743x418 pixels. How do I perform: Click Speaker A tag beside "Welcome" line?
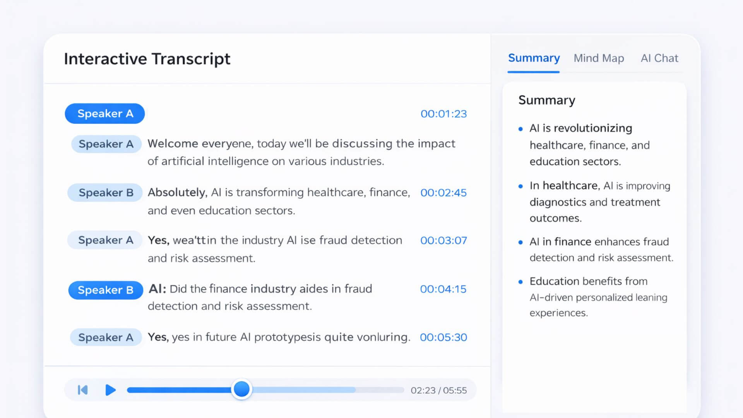(x=106, y=144)
